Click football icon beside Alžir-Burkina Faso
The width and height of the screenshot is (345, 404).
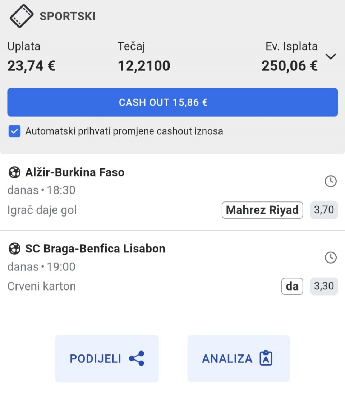pyautogui.click(x=14, y=173)
